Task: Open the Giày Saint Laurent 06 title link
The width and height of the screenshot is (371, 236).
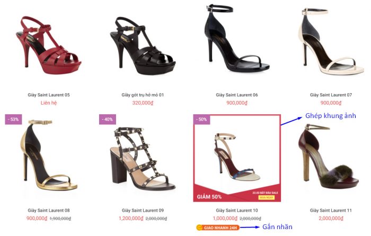Action: pyautogui.click(x=237, y=95)
